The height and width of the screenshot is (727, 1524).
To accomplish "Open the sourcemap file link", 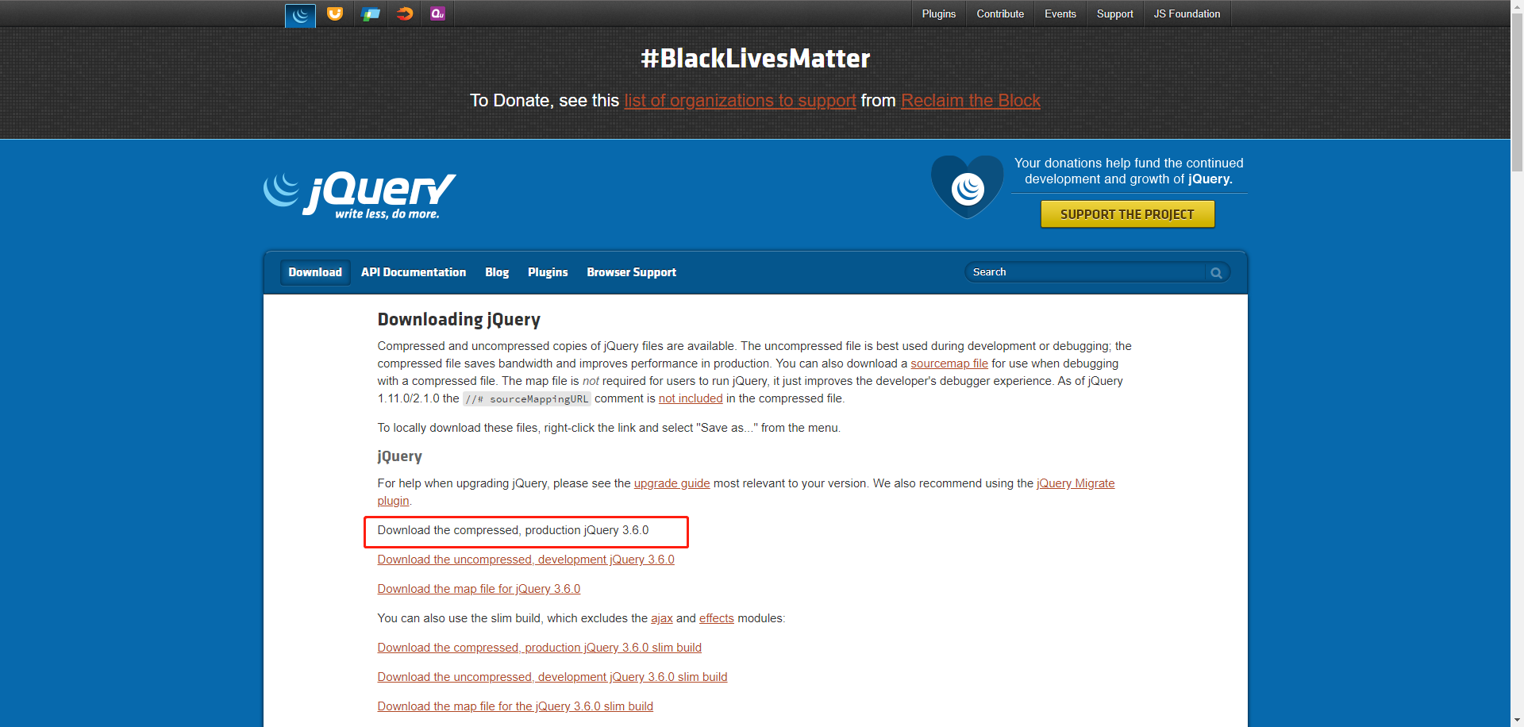I will [x=949, y=363].
